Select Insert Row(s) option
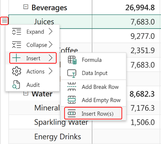 pos(93,113)
